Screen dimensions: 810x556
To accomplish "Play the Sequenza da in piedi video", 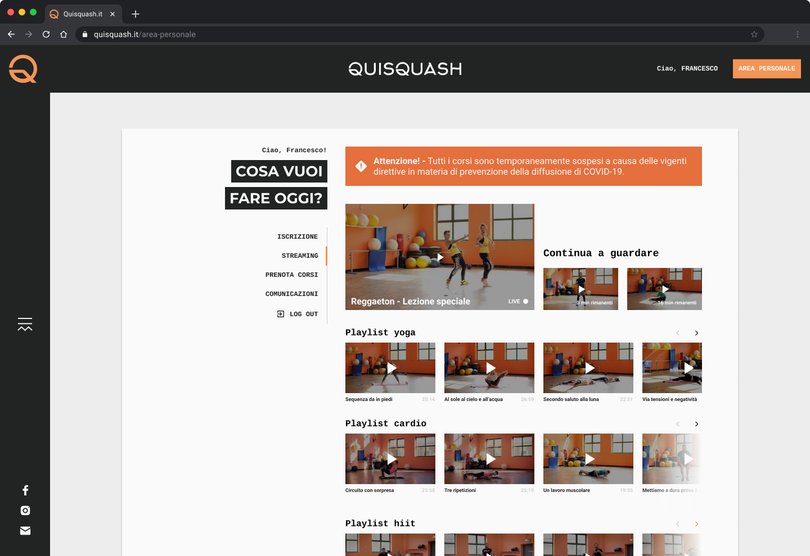I will [x=390, y=368].
